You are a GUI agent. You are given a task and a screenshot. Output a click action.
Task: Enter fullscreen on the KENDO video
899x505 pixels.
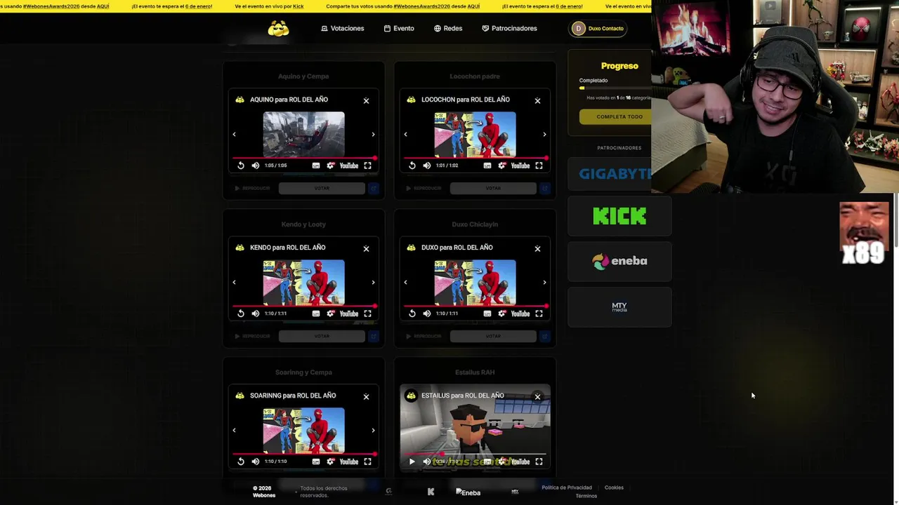[367, 314]
